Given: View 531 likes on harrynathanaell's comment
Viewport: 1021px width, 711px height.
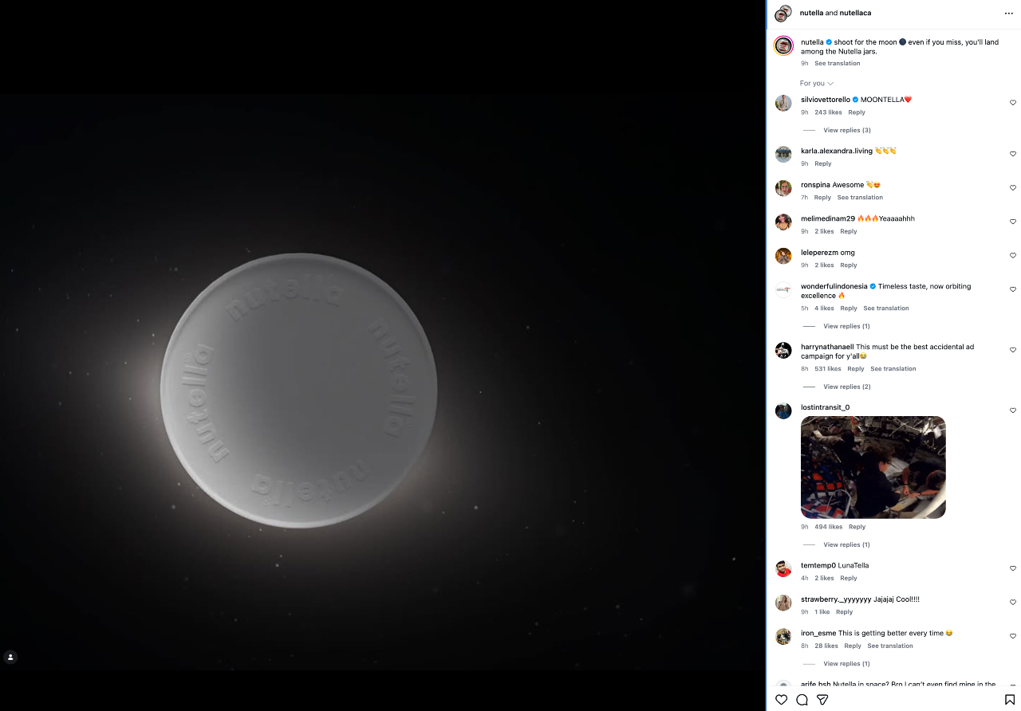Looking at the screenshot, I should pyautogui.click(x=827, y=369).
